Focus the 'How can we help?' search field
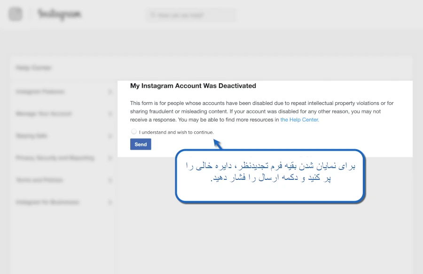 191,15
